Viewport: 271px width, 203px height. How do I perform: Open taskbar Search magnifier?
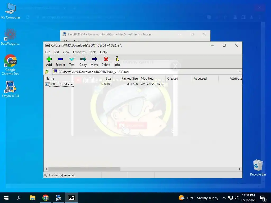click(19, 198)
